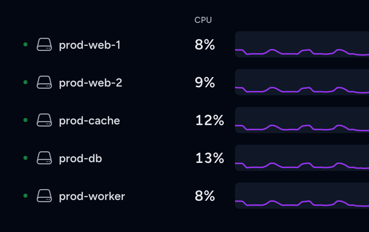Open the prod-web-2 server link
369x232 pixels.
tap(90, 83)
